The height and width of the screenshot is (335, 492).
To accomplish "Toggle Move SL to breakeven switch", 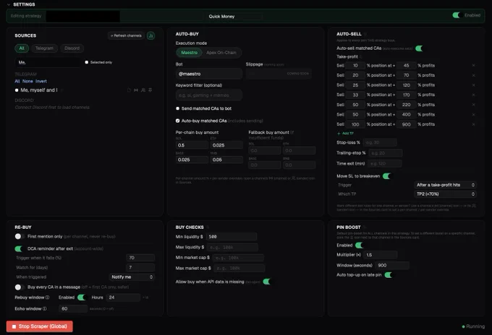I will 387,176.
